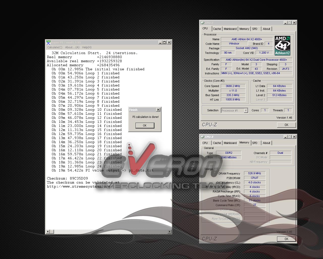Click Super PI horizontal scrollbar left arrow

coord(48,231)
